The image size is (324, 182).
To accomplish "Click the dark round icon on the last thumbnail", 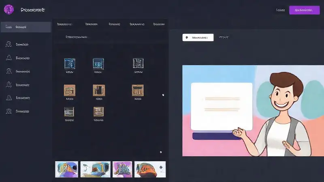I will pos(161,167).
